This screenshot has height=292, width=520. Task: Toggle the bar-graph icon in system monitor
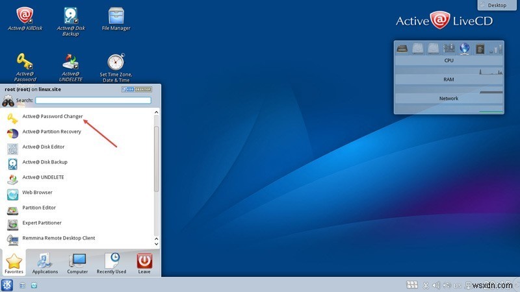point(496,49)
